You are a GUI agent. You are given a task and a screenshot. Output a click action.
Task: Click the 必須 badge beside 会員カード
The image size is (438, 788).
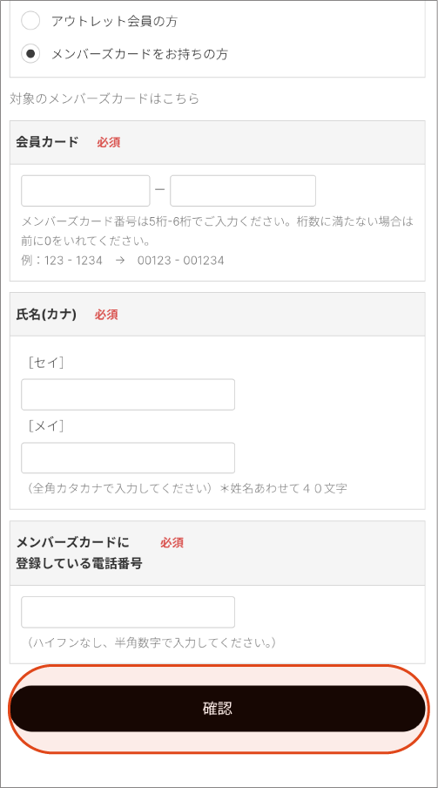pyautogui.click(x=109, y=142)
